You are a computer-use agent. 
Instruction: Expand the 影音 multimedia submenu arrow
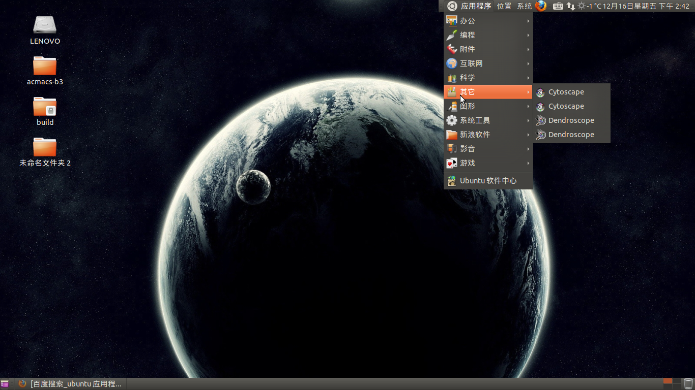click(529, 149)
